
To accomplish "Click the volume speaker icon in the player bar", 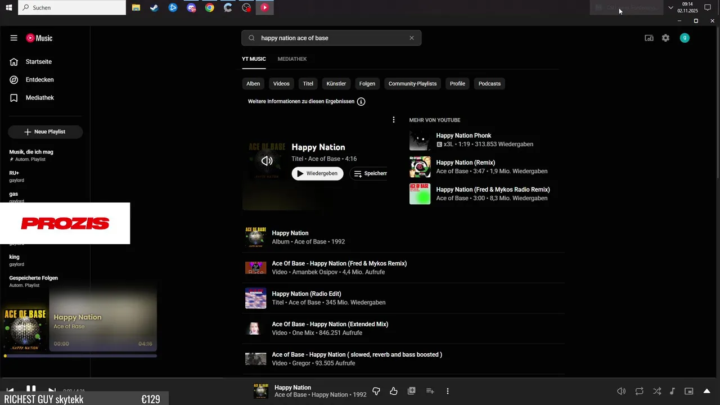I will click(x=622, y=391).
